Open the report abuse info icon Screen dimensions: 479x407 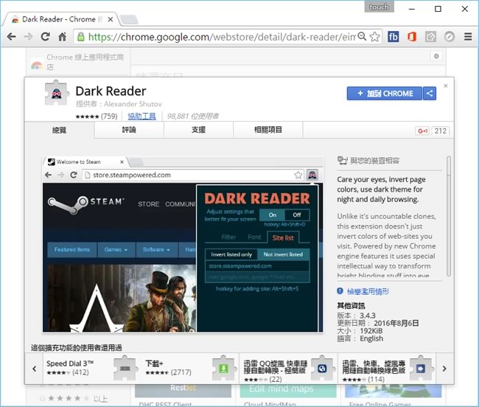(340, 291)
